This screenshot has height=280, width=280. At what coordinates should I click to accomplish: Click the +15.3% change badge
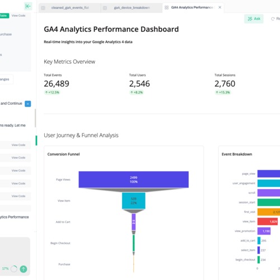[x=222, y=92]
